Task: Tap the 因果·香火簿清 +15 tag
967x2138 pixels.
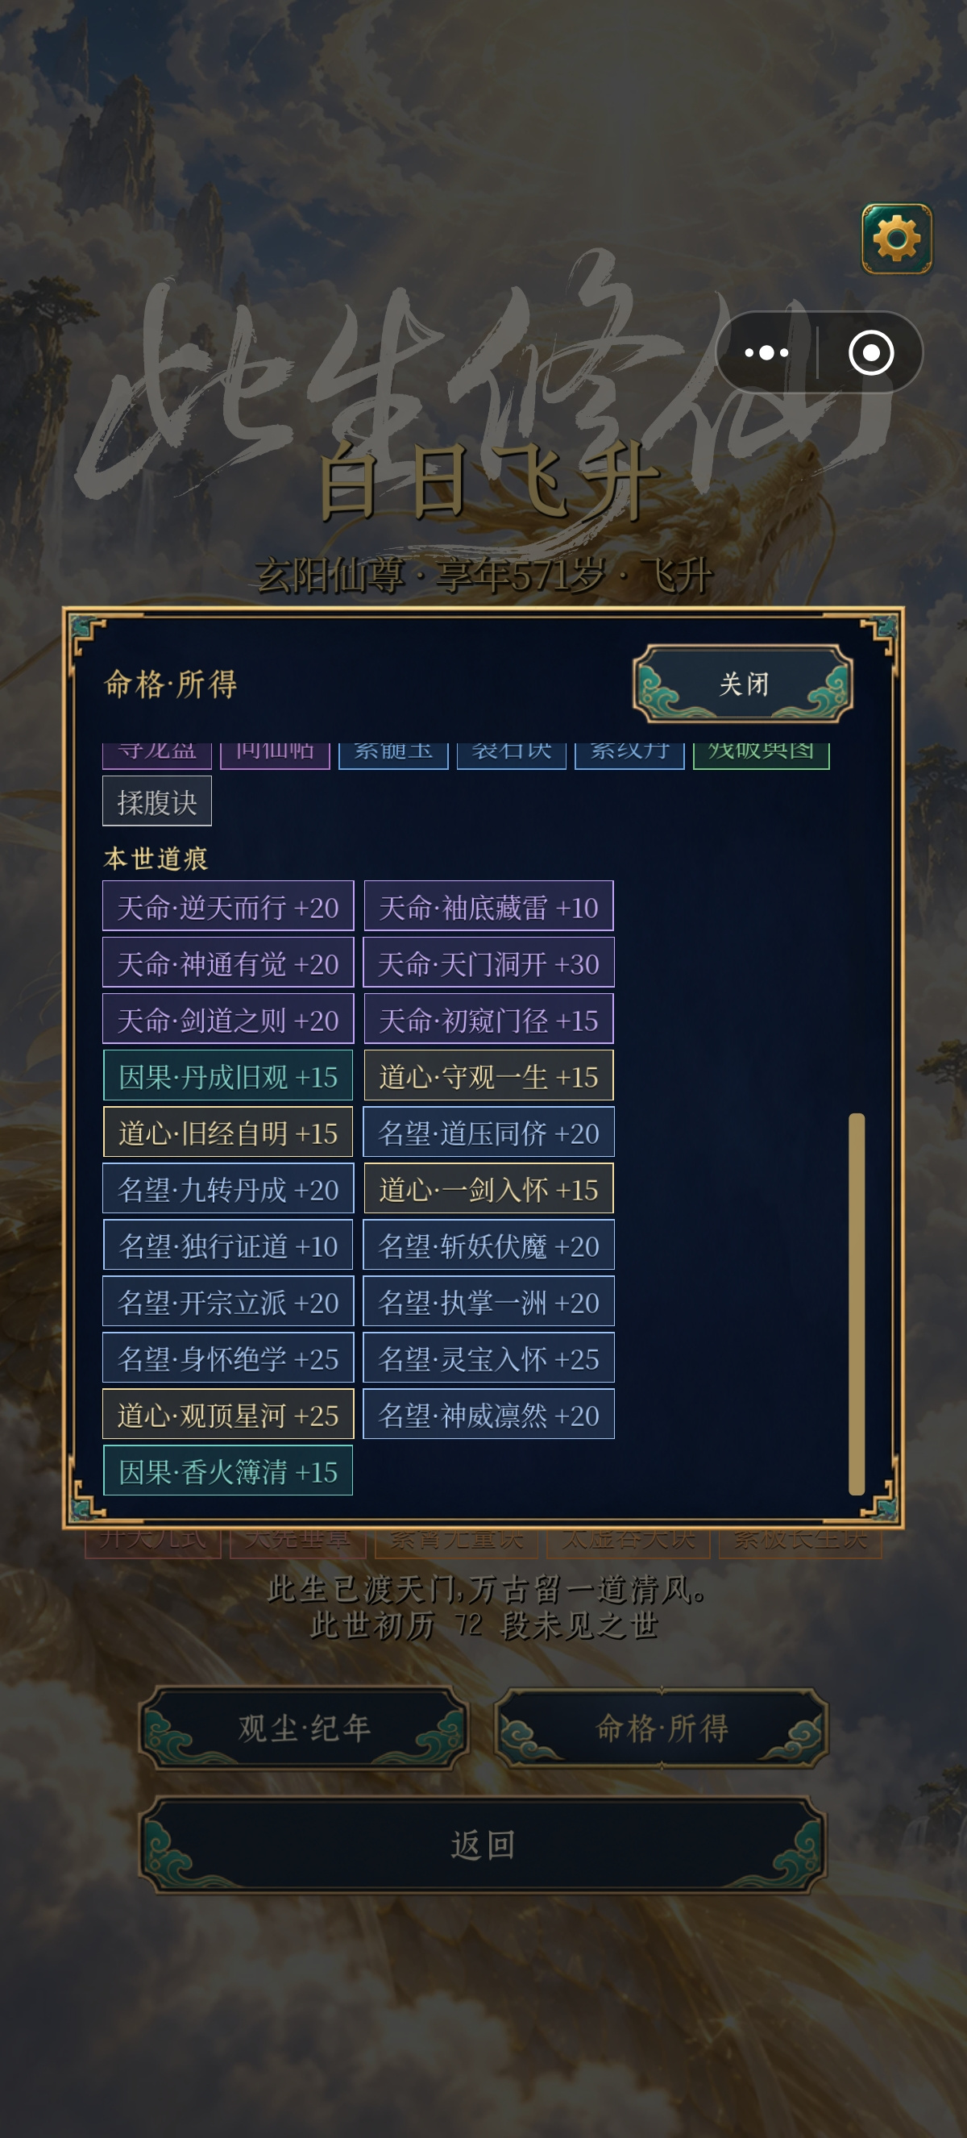Action: (x=228, y=1470)
